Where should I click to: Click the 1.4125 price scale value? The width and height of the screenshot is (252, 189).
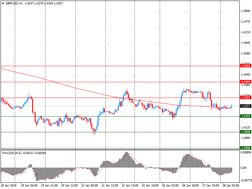[x=246, y=128]
